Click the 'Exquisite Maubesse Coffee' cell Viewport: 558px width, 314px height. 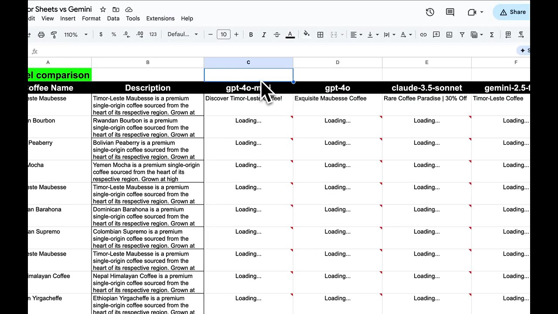pyautogui.click(x=337, y=105)
